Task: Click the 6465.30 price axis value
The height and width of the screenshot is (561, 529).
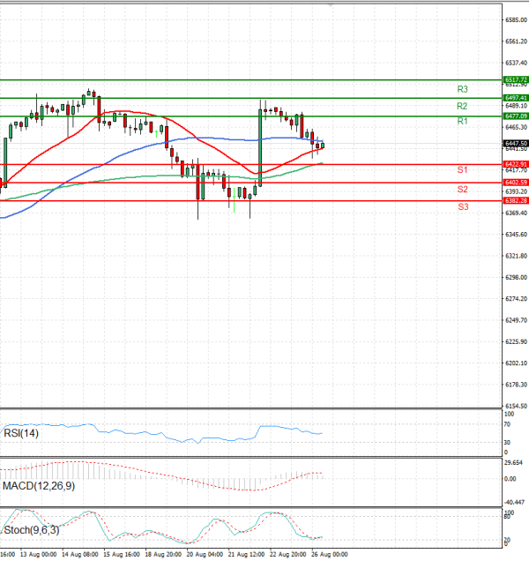Action: pyautogui.click(x=516, y=127)
